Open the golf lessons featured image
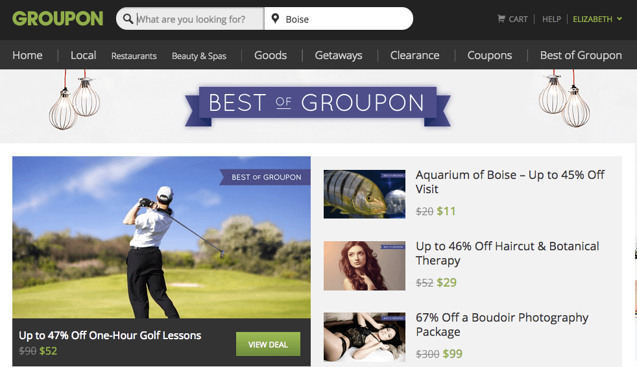Viewport: 637px width, 367px height. coord(161,237)
